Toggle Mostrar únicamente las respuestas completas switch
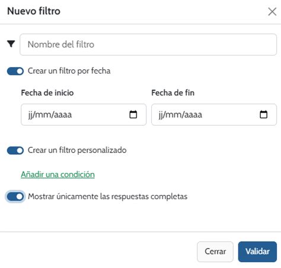The height and width of the screenshot is (268, 281). click(15, 196)
